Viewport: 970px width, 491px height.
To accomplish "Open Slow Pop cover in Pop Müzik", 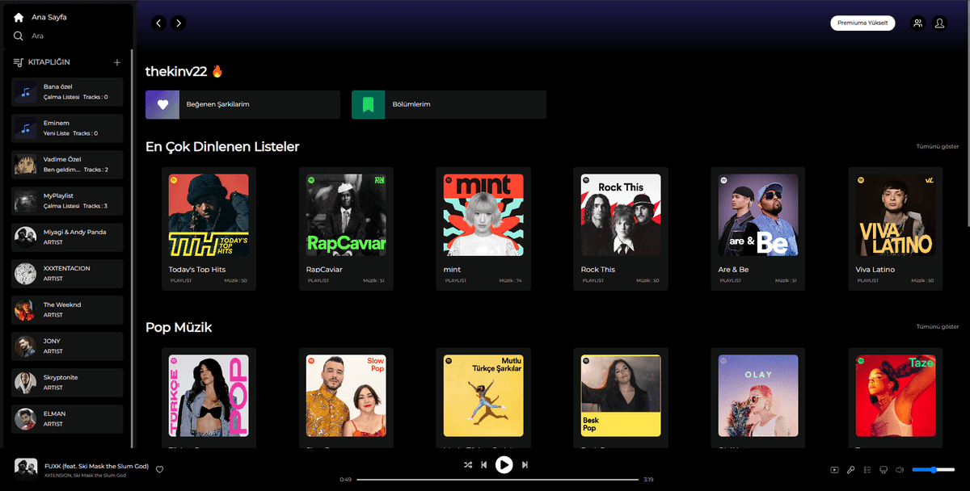I will click(x=346, y=396).
